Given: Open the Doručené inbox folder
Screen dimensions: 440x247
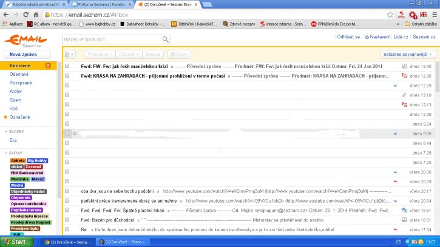Looking at the screenshot, I should pos(29,66).
